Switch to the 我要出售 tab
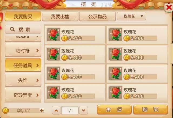 coord(60,16)
